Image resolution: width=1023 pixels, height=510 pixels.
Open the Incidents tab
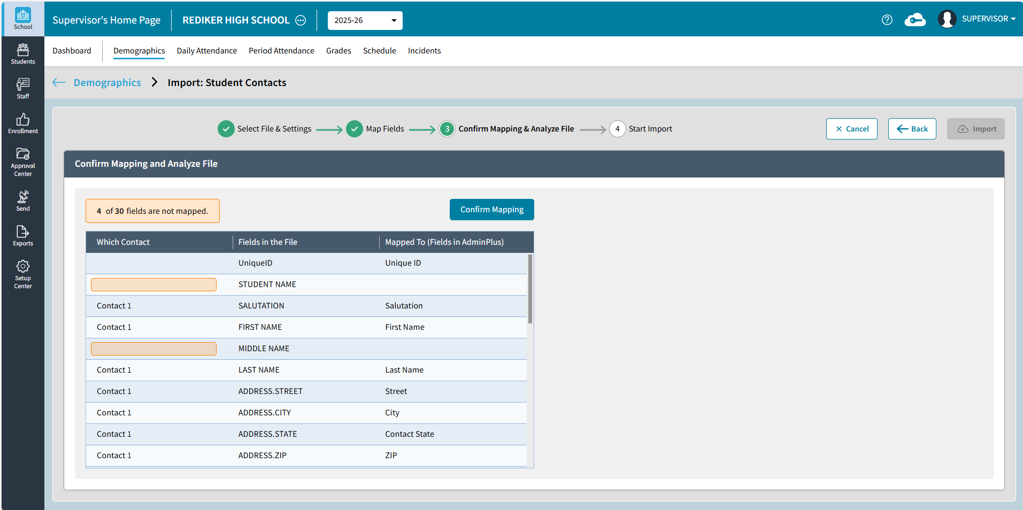click(x=424, y=51)
